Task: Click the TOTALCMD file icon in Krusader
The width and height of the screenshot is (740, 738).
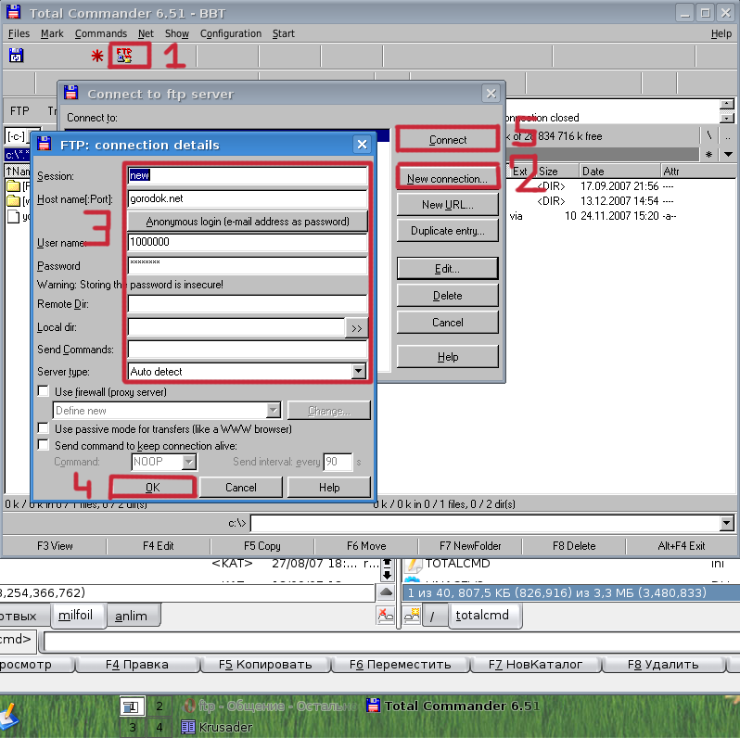Action: tap(414, 564)
